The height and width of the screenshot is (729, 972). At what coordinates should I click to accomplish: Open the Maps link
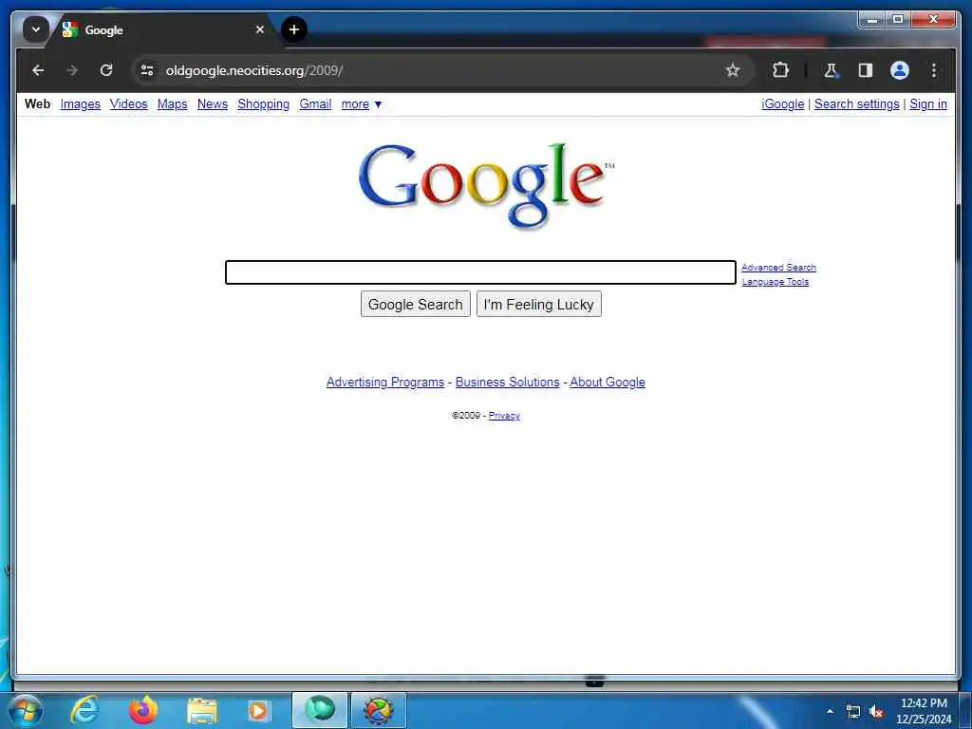173,104
